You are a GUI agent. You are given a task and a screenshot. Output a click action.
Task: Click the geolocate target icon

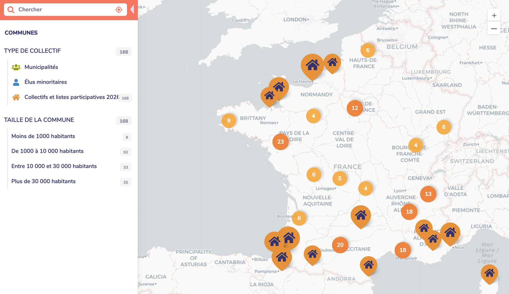[119, 10]
